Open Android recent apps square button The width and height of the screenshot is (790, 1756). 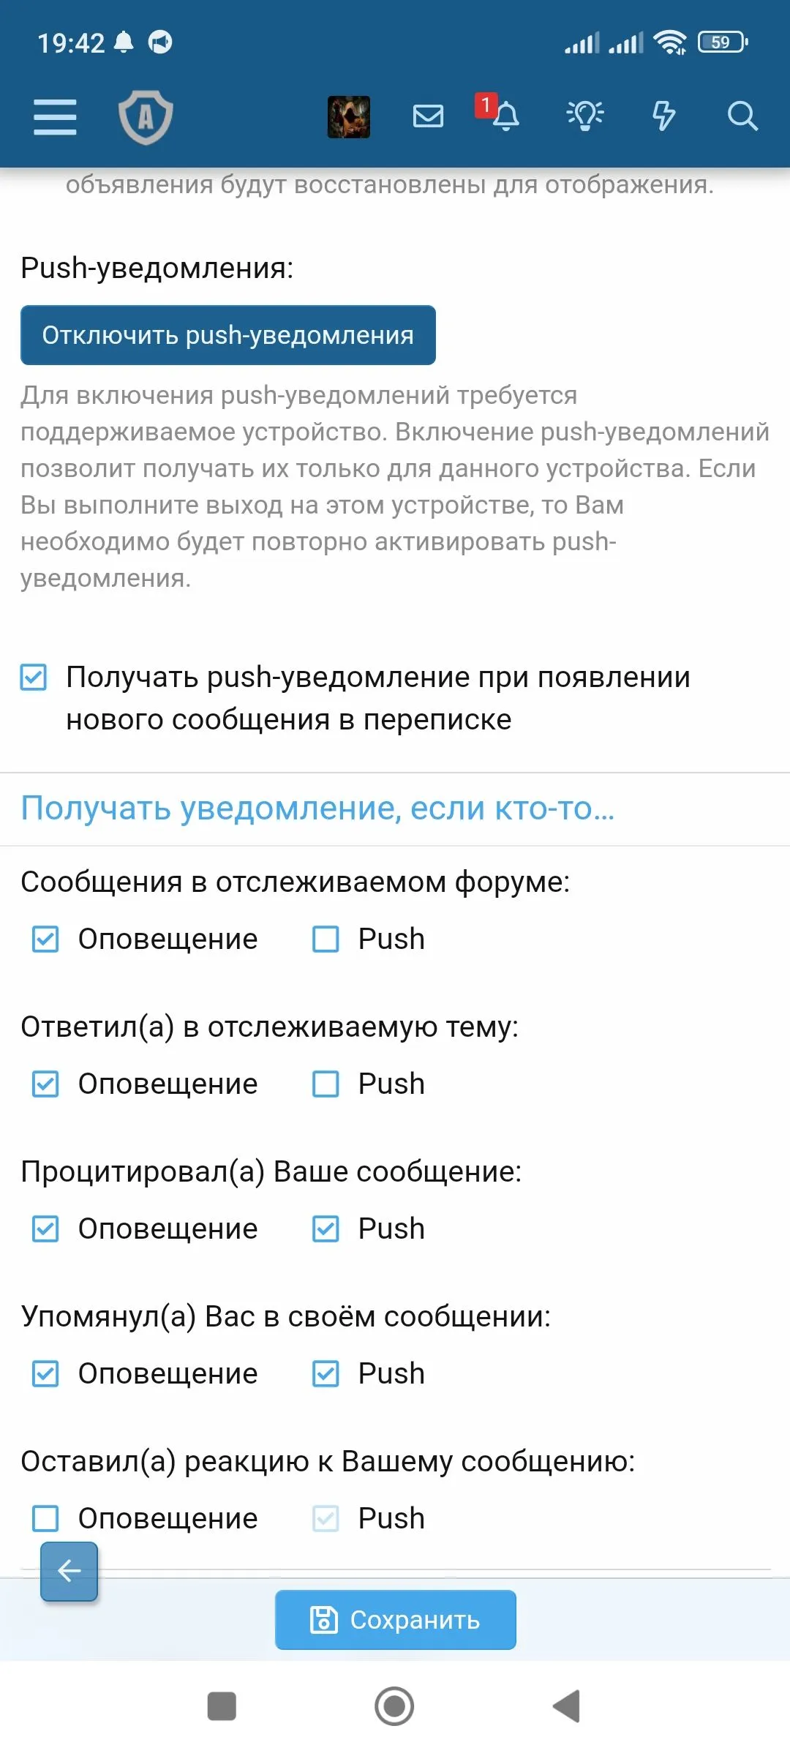pos(222,1706)
